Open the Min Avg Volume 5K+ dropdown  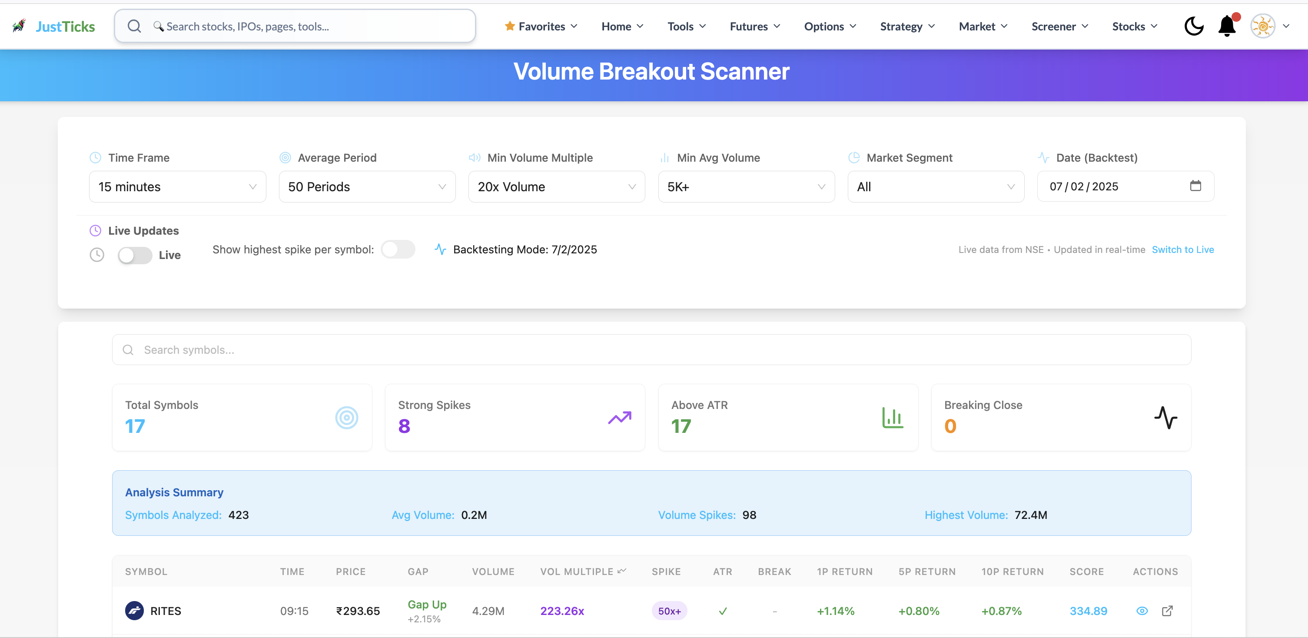[747, 186]
